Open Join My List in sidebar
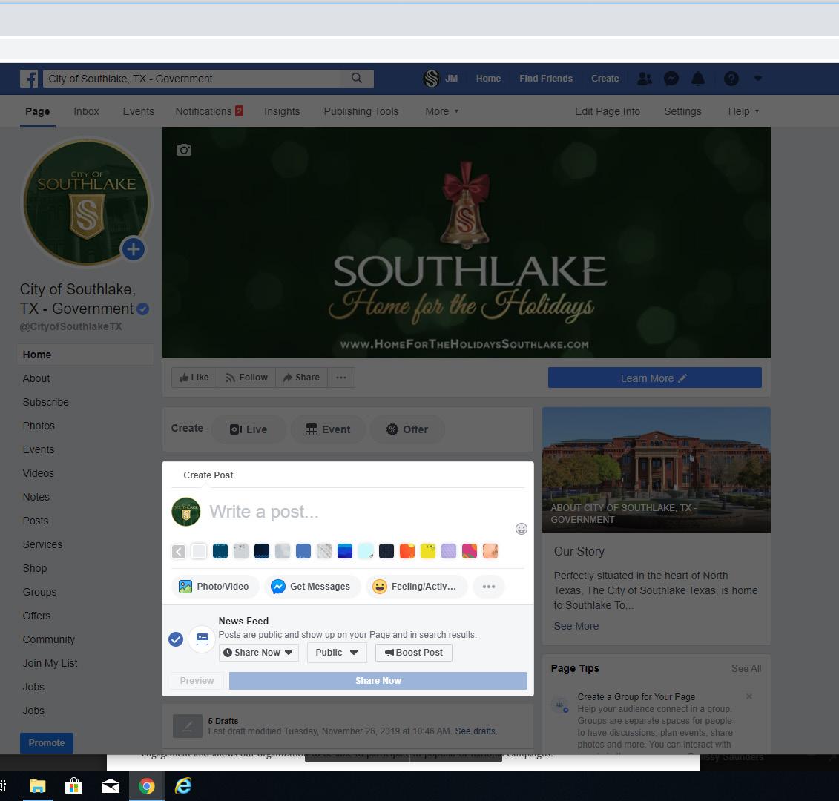This screenshot has height=801, width=839. (x=50, y=663)
